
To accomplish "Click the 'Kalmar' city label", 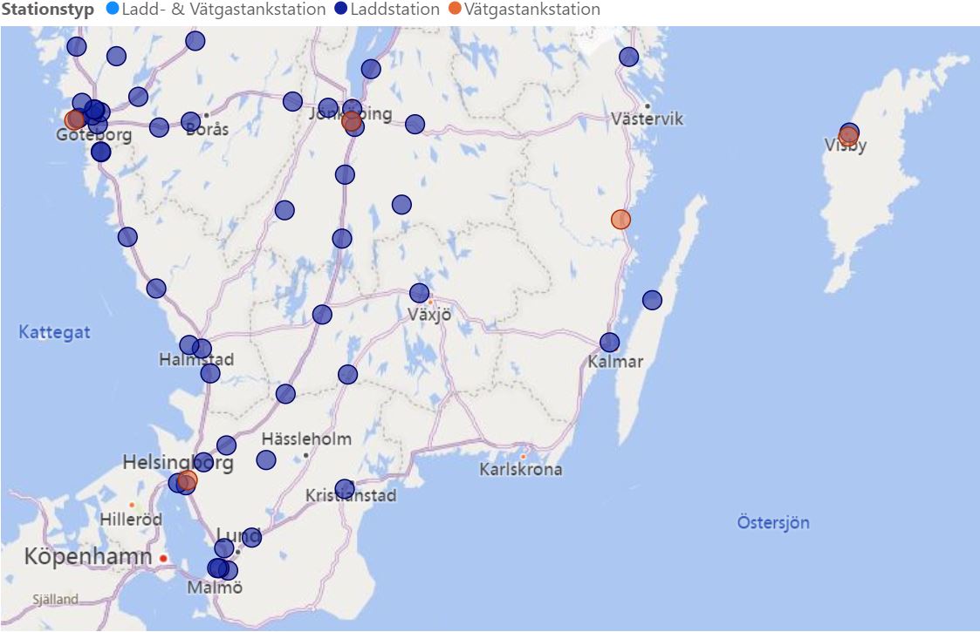I will click(x=615, y=361).
